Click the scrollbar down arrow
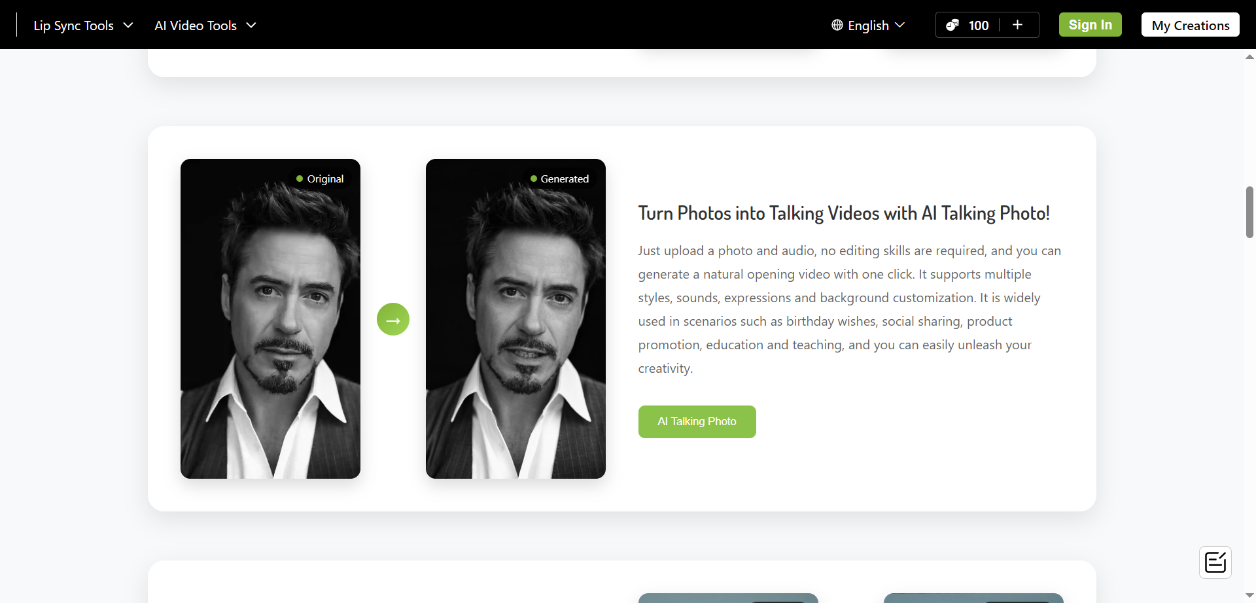Image resolution: width=1256 pixels, height=603 pixels. click(1249, 596)
